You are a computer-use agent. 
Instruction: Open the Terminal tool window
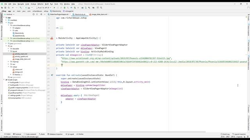(x=17, y=134)
